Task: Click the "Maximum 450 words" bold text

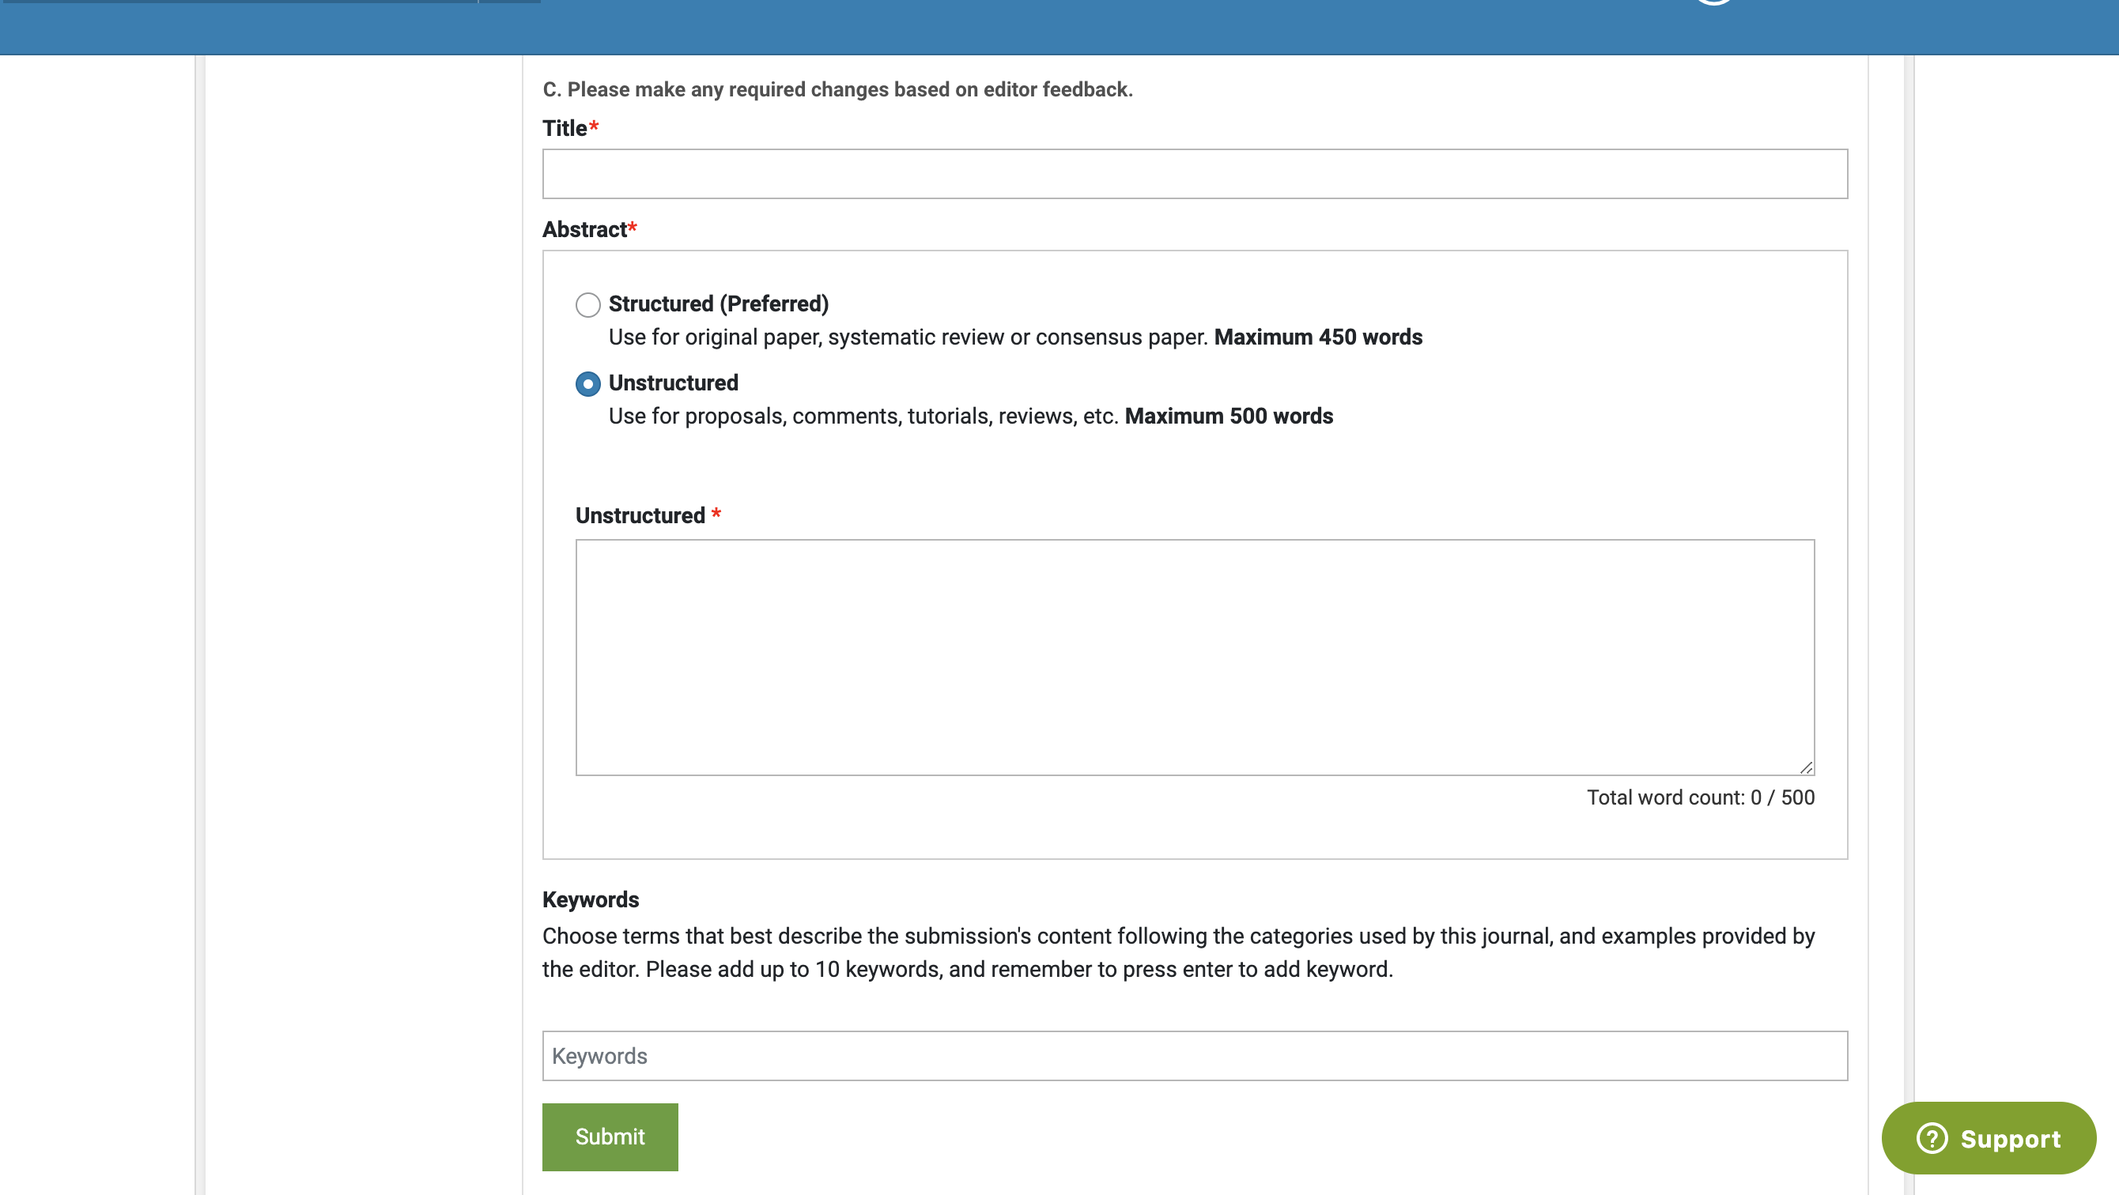Action: point(1318,337)
